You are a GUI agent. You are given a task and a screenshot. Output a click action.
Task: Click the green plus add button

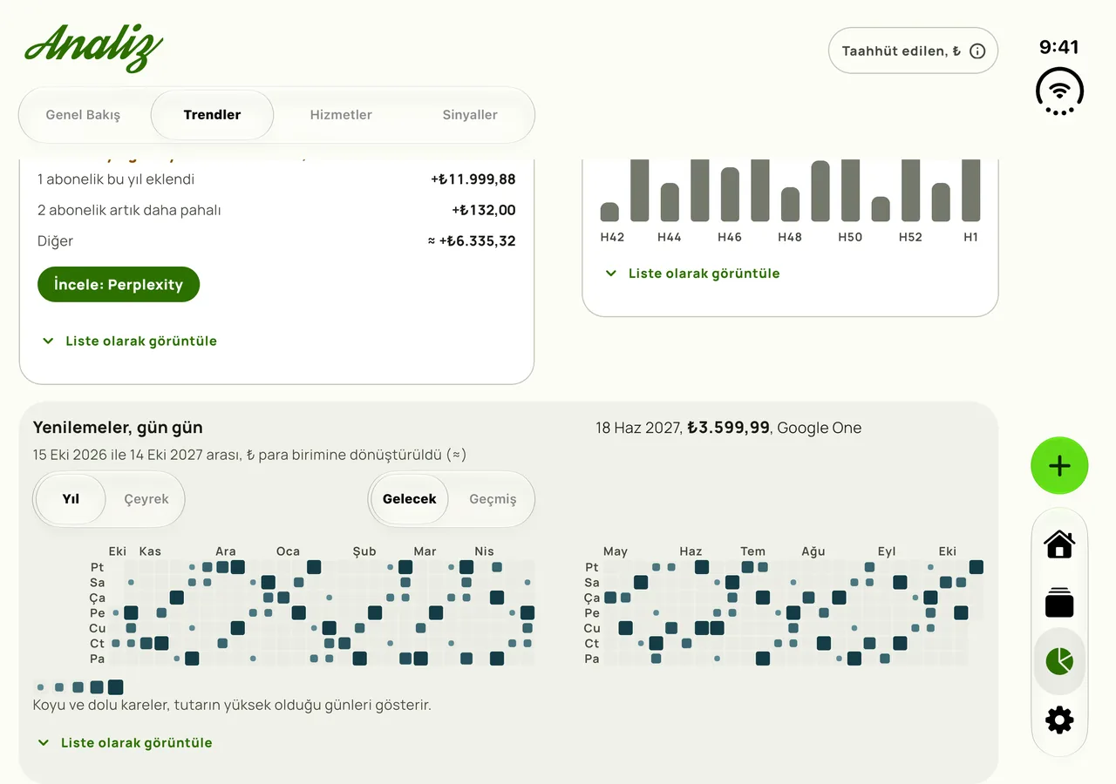click(1059, 466)
